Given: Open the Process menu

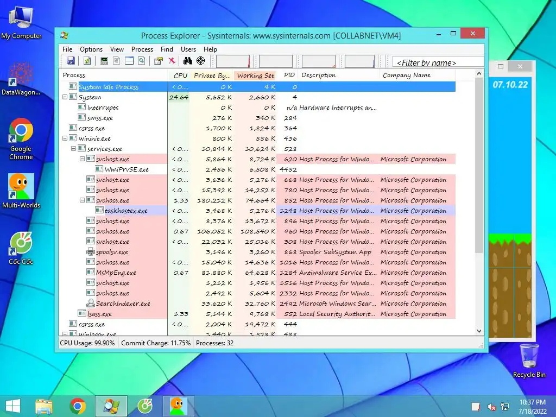Looking at the screenshot, I should pyautogui.click(x=142, y=49).
